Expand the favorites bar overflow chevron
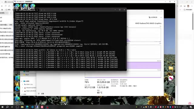 point(180,10)
